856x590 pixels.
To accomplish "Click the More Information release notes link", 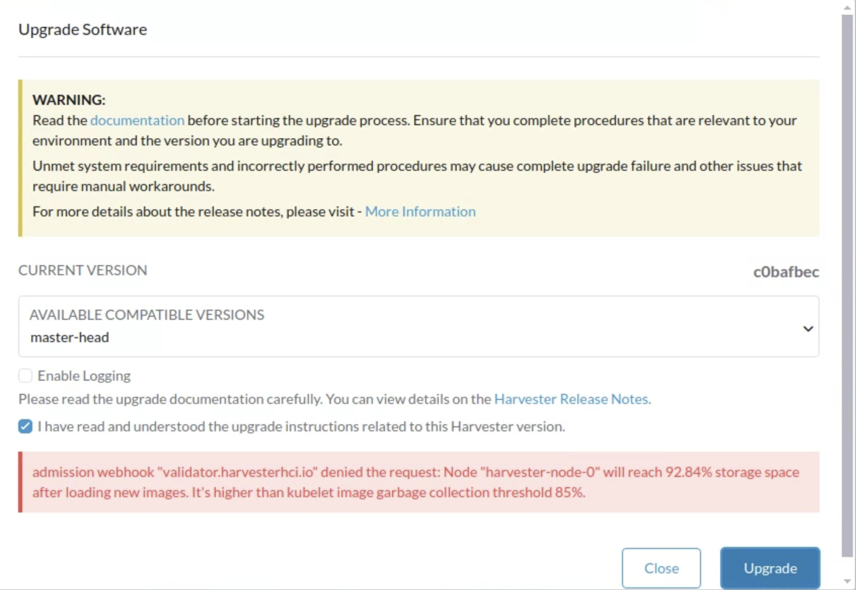I will 420,212.
